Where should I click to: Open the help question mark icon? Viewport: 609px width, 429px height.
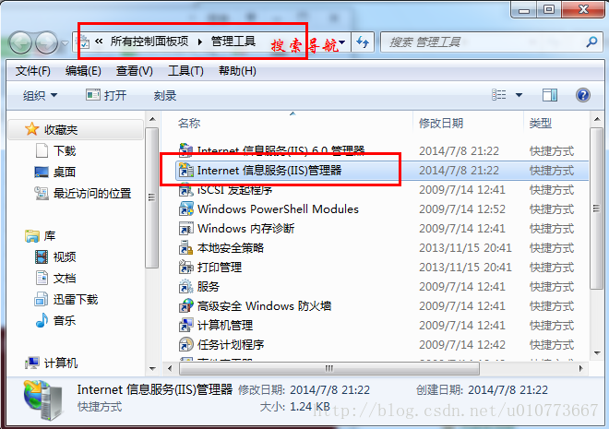pos(582,95)
